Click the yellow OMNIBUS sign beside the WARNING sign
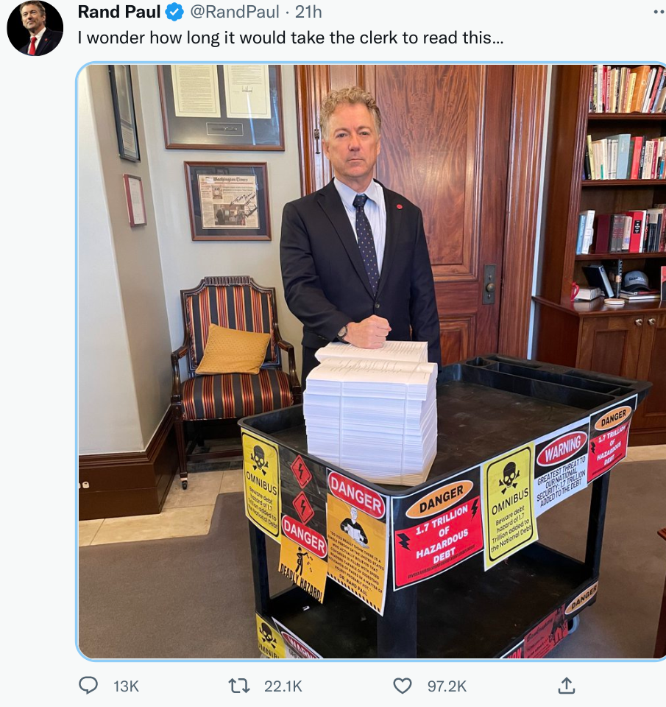The width and height of the screenshot is (666, 707). [x=510, y=505]
